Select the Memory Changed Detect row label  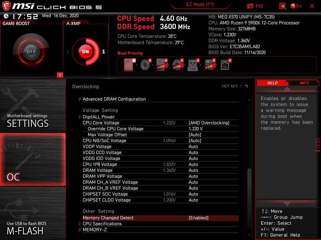(x=108, y=218)
